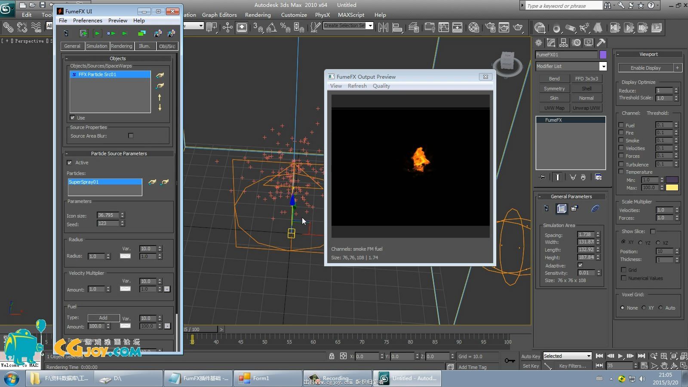Select the YZ slice radio button
Image resolution: width=688 pixels, height=387 pixels.
tap(641, 243)
